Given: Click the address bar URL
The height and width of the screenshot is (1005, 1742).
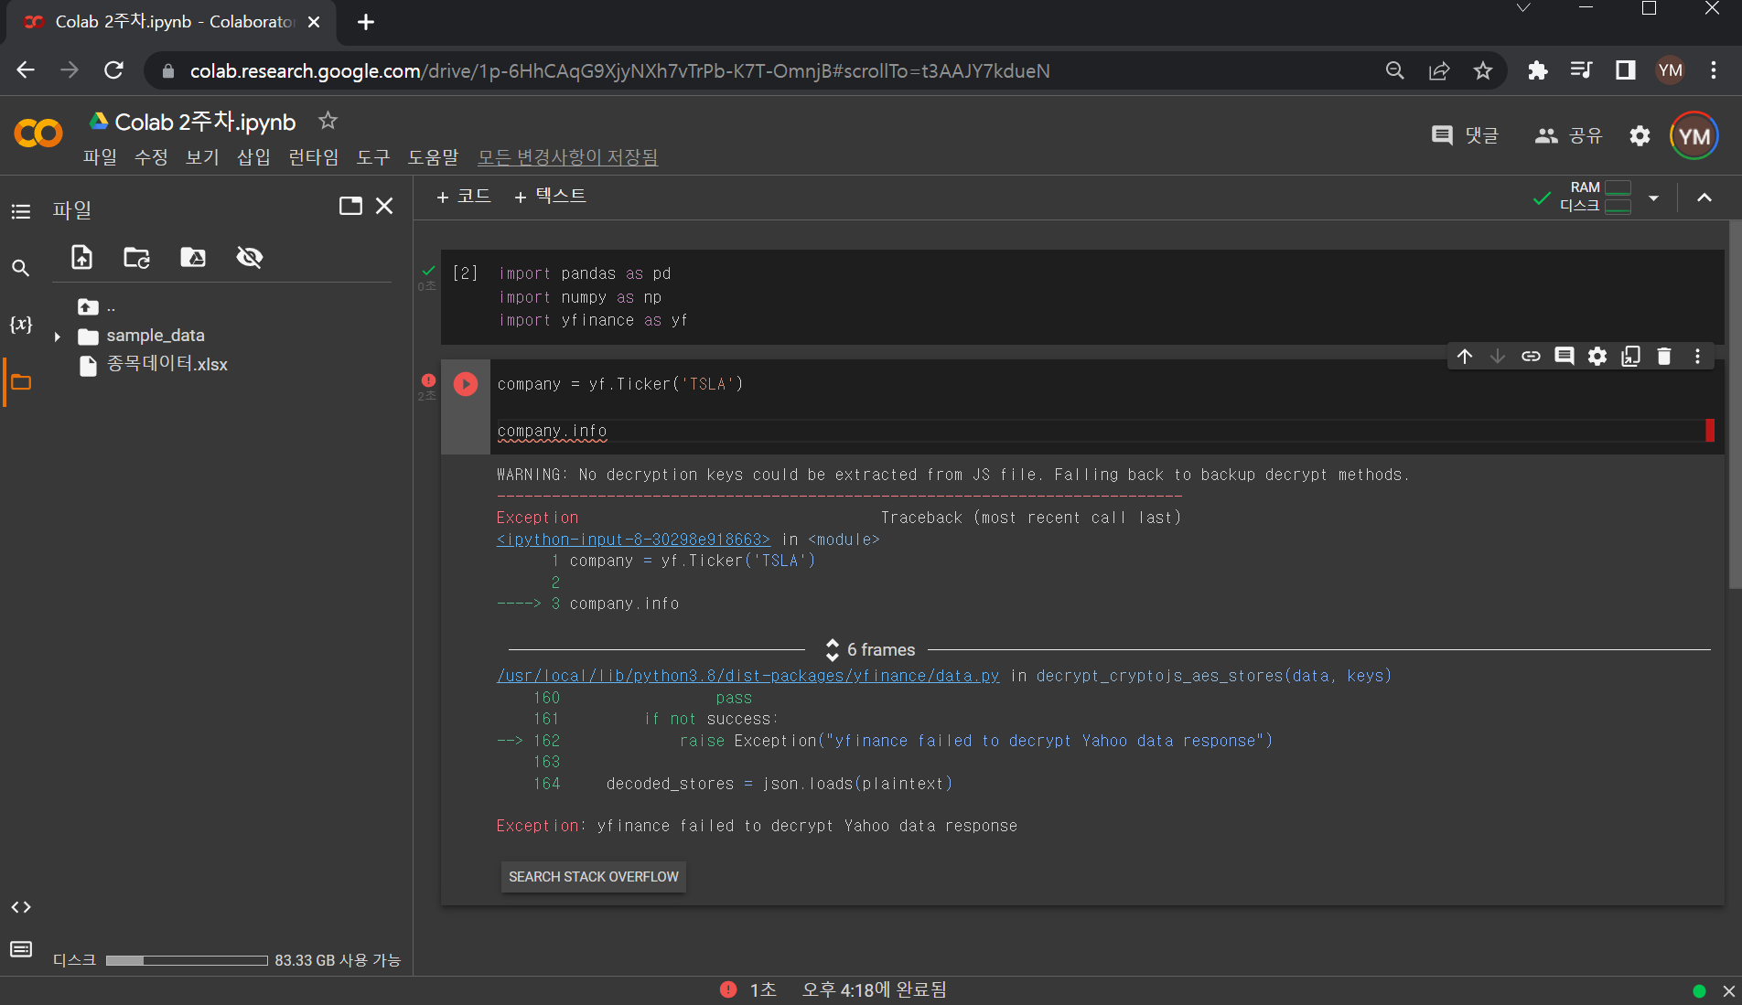Looking at the screenshot, I should (619, 70).
